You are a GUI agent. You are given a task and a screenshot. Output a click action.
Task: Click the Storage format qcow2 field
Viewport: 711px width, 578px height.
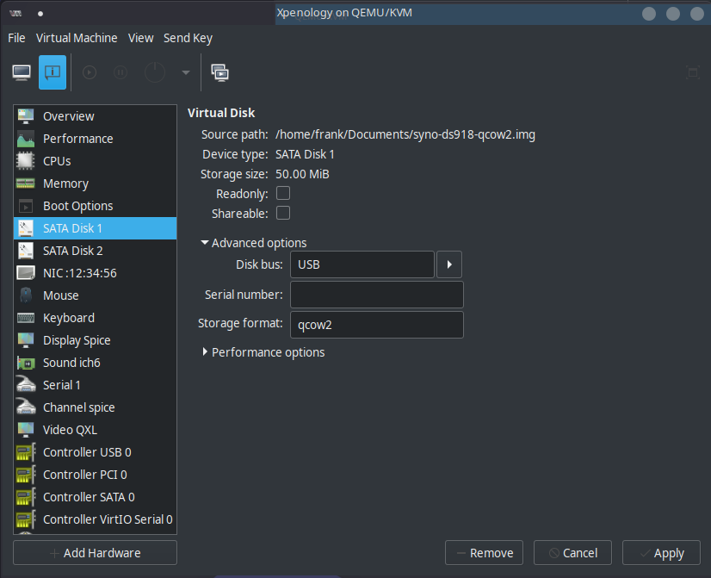pos(377,325)
